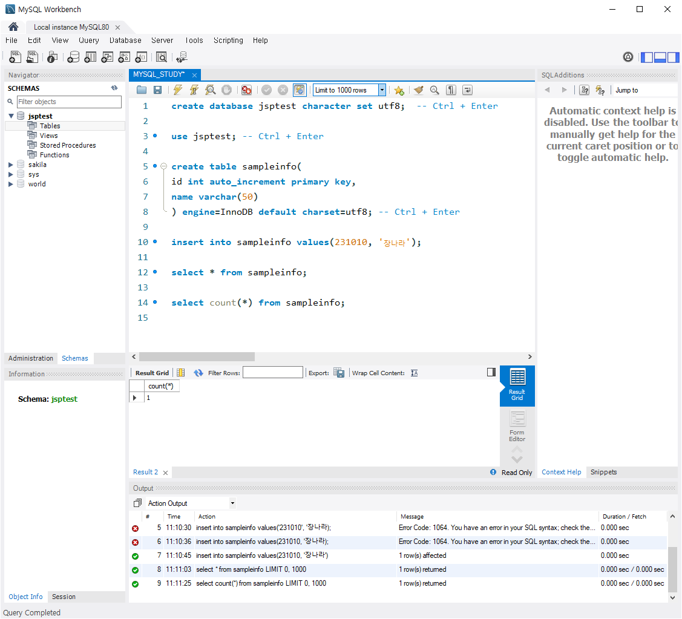The image size is (682, 619).
Task: Open a script file in this editor
Action: [142, 90]
